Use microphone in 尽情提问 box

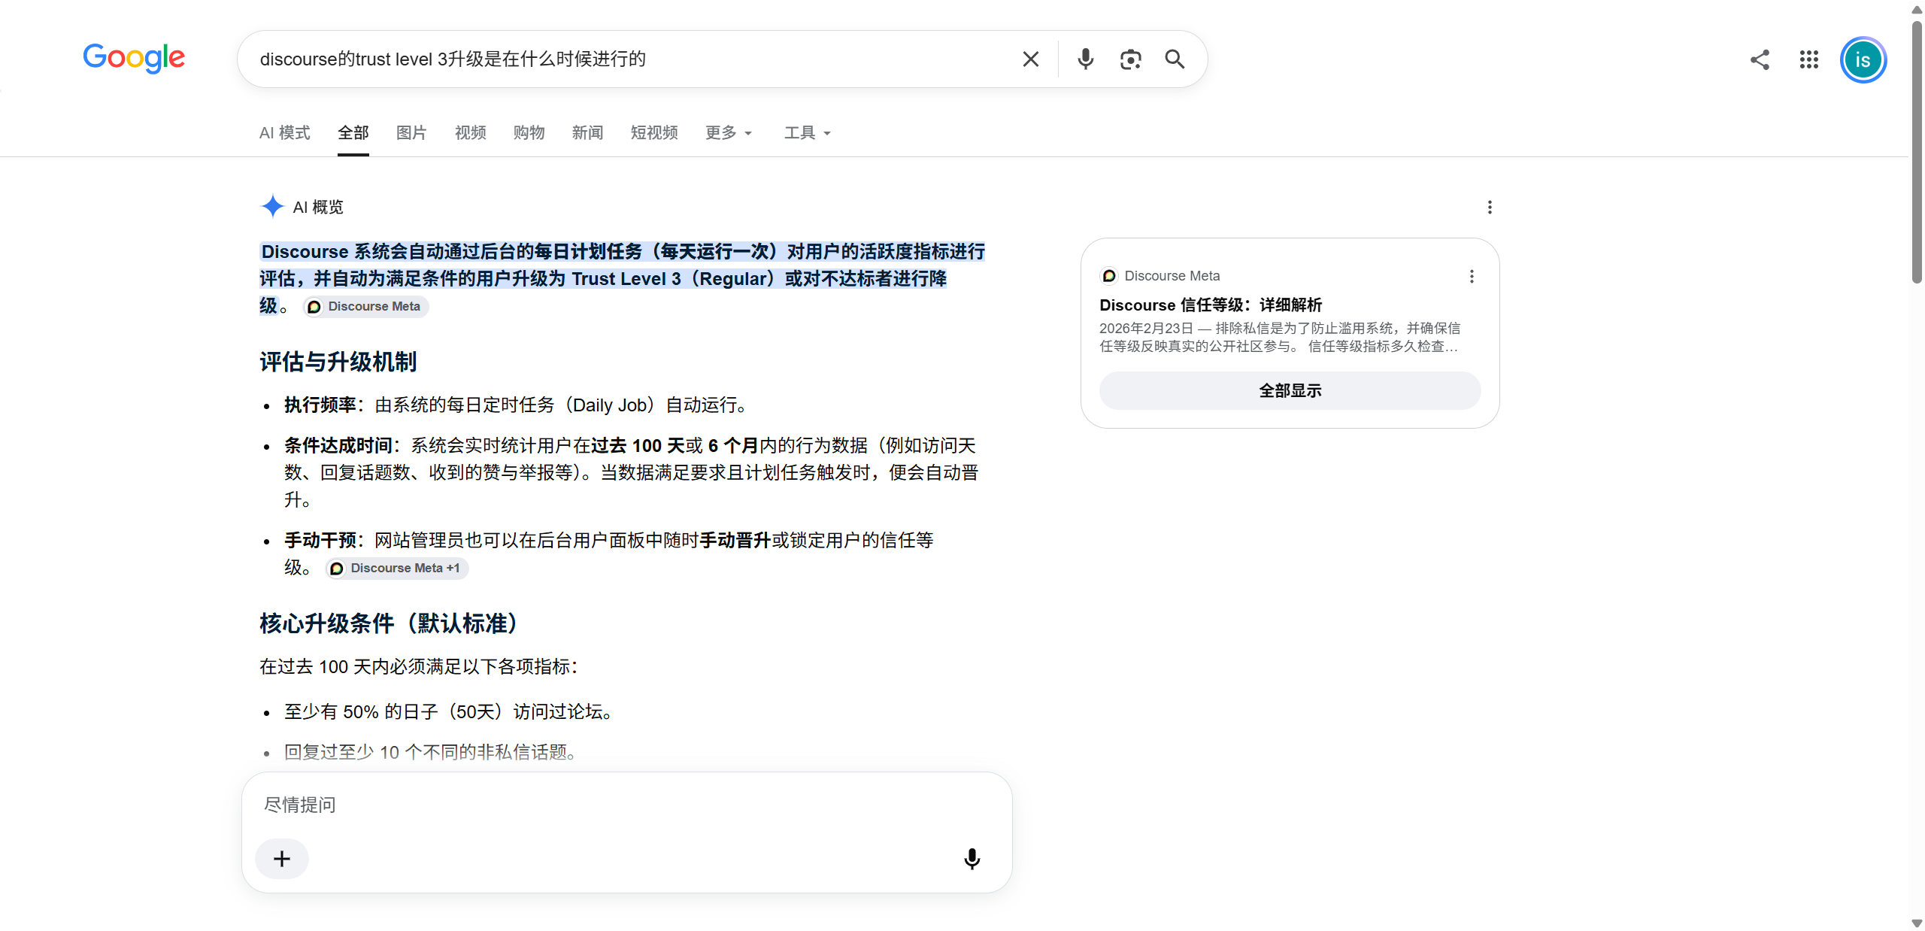tap(972, 859)
